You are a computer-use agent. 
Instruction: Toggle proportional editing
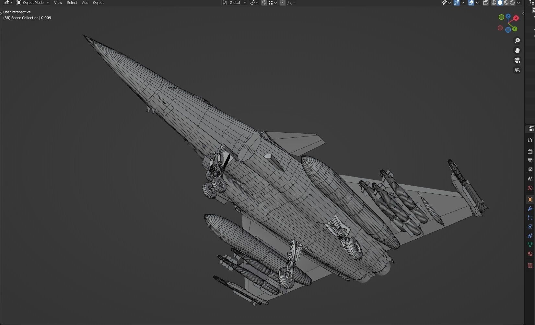pos(283,3)
